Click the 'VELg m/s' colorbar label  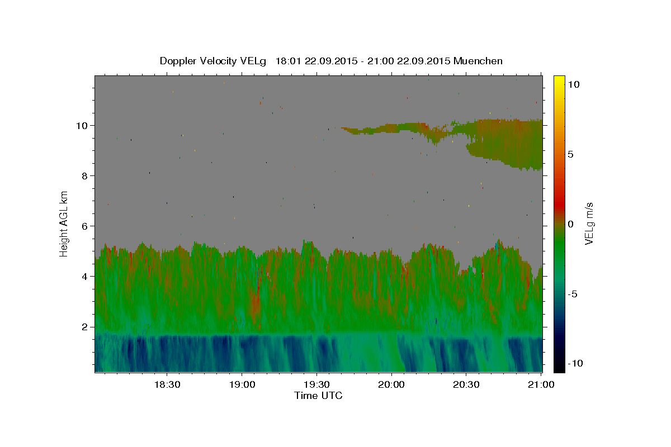(589, 223)
